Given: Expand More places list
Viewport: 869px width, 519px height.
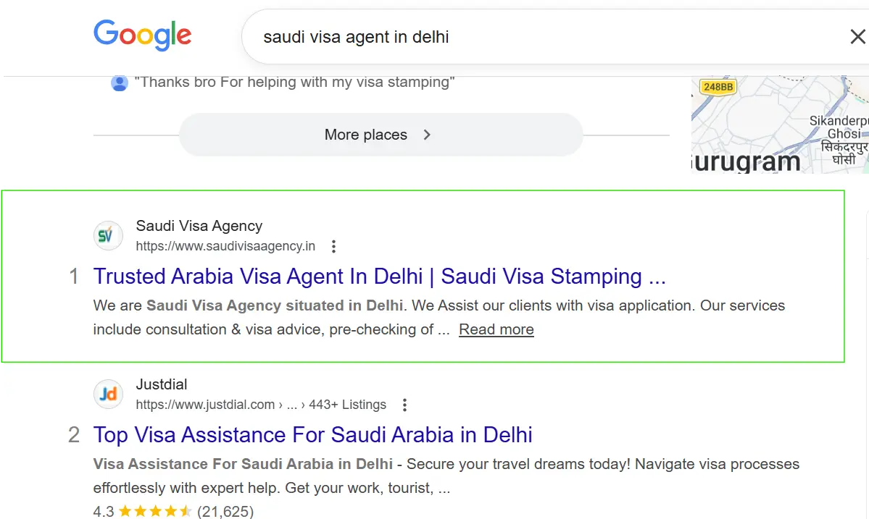Looking at the screenshot, I should point(381,135).
